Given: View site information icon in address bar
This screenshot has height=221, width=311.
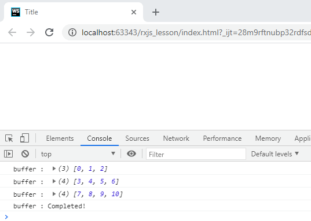Looking at the screenshot, I should point(72,32).
